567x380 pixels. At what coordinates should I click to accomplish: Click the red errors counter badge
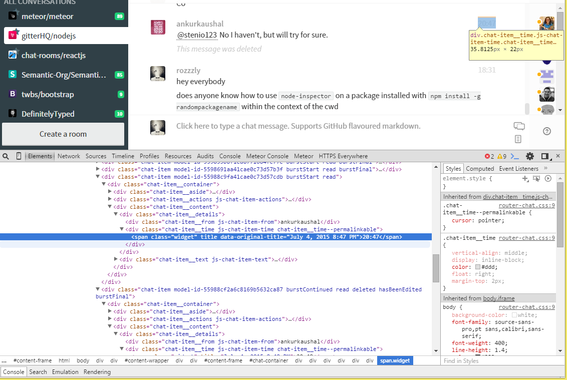click(486, 156)
